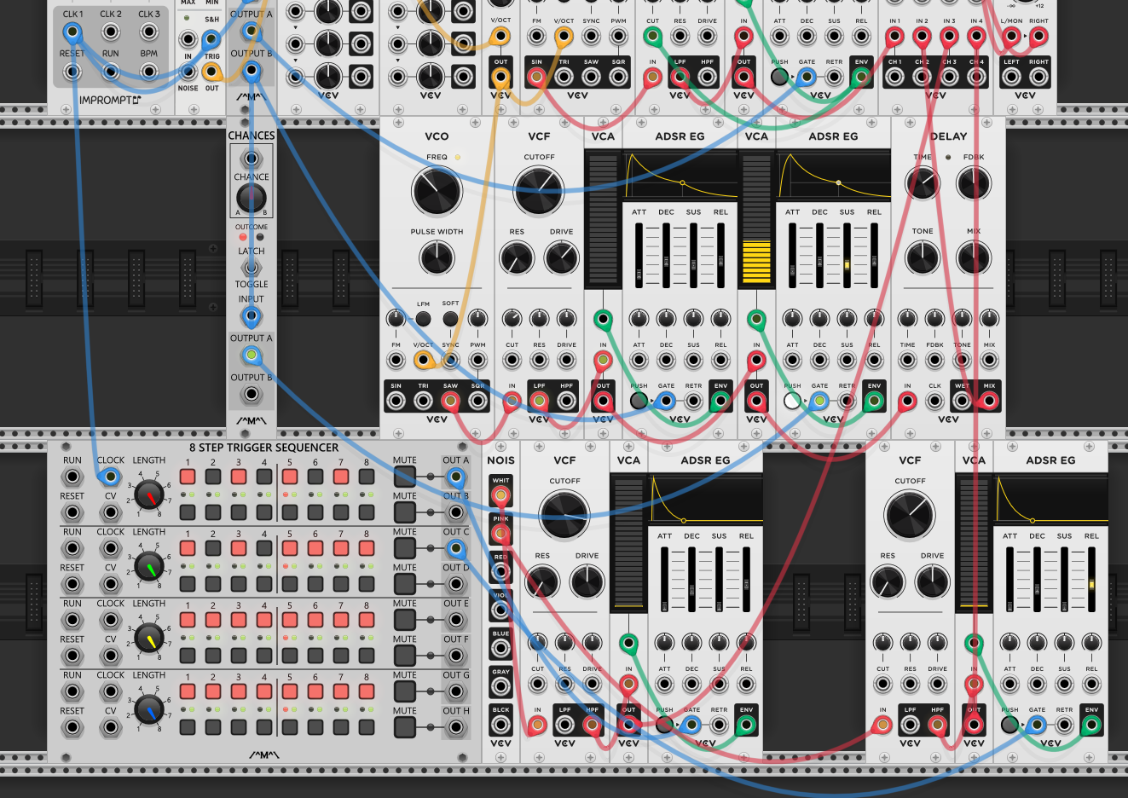Click the sequencer OUT D jack

click(456, 584)
